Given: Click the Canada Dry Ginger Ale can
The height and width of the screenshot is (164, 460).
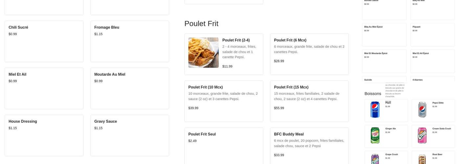Looking at the screenshot, I should [x=375, y=135].
